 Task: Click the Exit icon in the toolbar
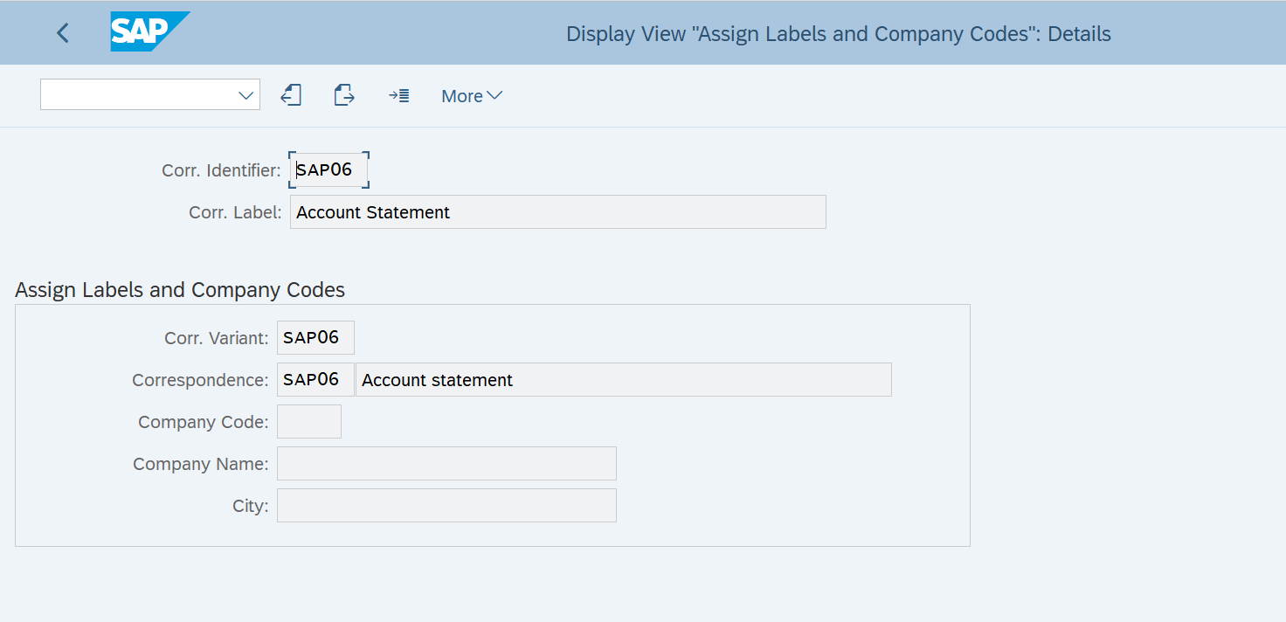pyautogui.click(x=291, y=94)
